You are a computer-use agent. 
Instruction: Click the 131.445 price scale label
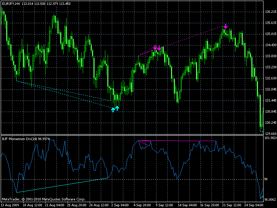point(271,101)
